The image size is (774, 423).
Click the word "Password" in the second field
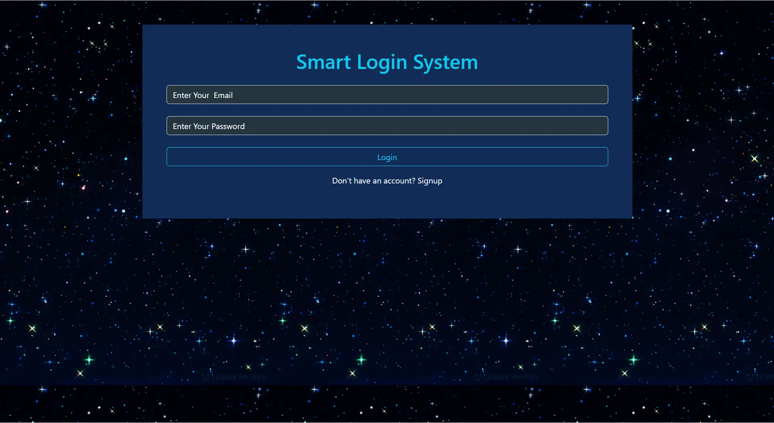click(228, 126)
